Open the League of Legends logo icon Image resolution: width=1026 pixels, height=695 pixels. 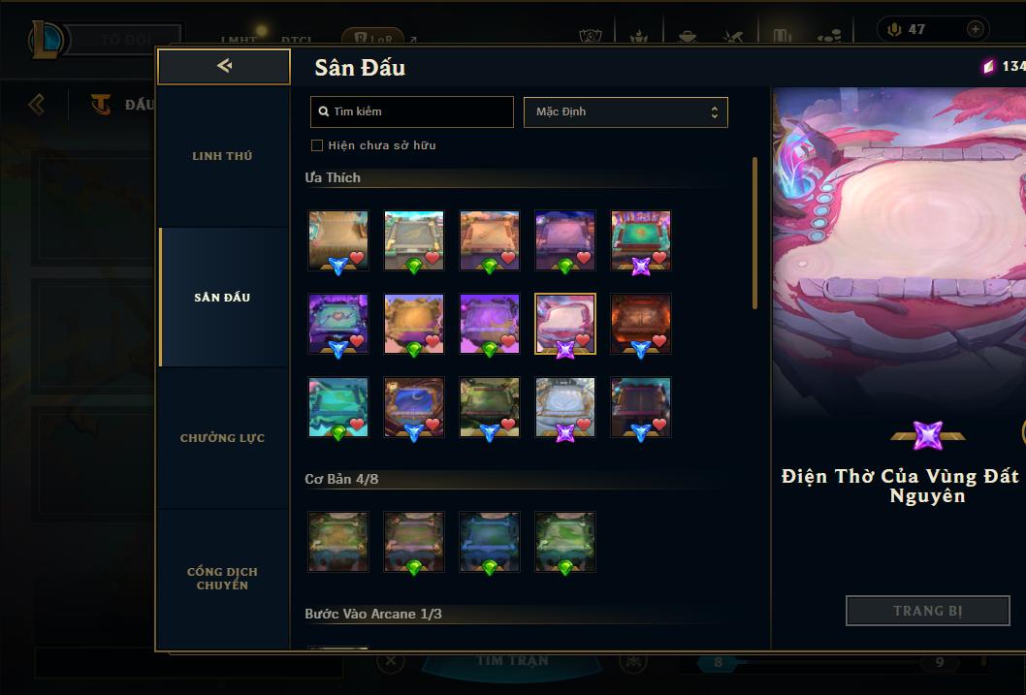click(46, 39)
